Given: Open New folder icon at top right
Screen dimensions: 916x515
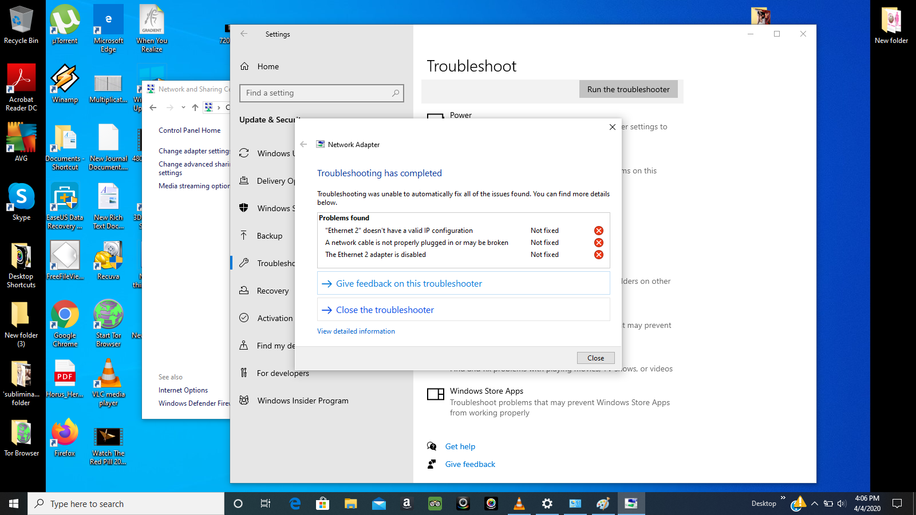Looking at the screenshot, I should [x=891, y=26].
